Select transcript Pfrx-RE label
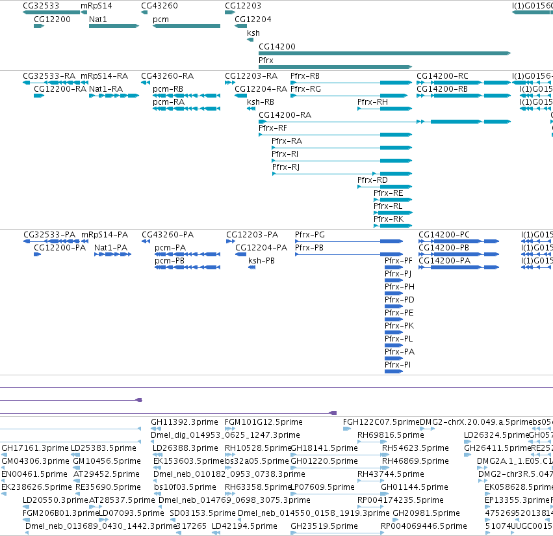This screenshot has height=536, width=553. coord(389,193)
